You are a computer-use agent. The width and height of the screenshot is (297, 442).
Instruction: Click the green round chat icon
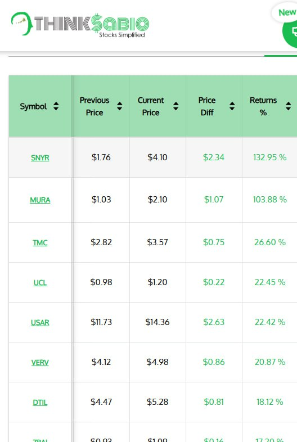pyautogui.click(x=290, y=31)
